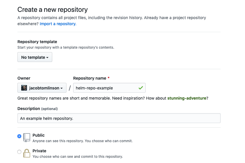
Task: Click the Description input field
Action: pos(119,118)
